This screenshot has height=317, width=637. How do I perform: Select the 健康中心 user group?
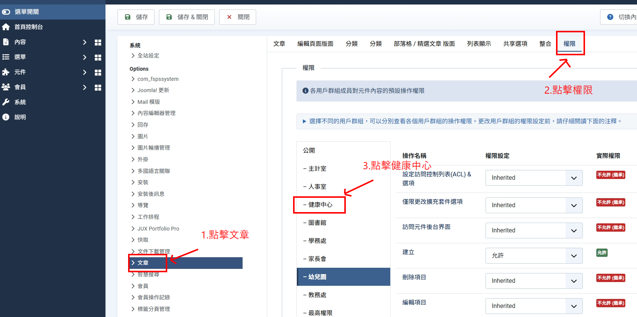(x=344, y=205)
